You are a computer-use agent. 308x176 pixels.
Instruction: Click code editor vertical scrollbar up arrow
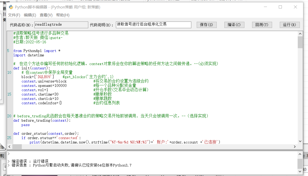tap(300, 34)
